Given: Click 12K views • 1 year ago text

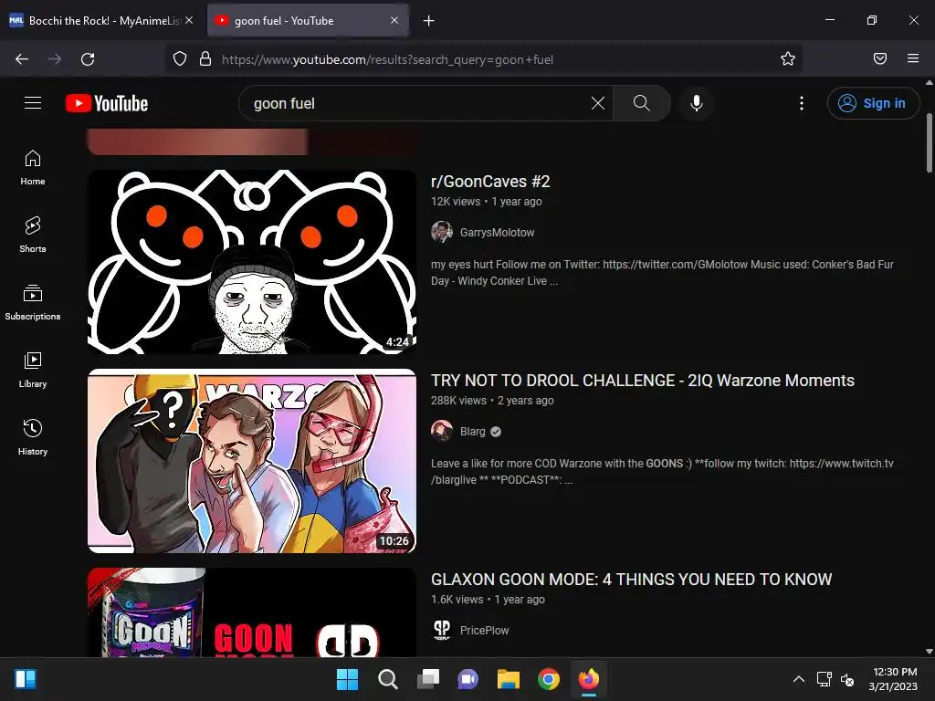Looking at the screenshot, I should pos(487,202).
